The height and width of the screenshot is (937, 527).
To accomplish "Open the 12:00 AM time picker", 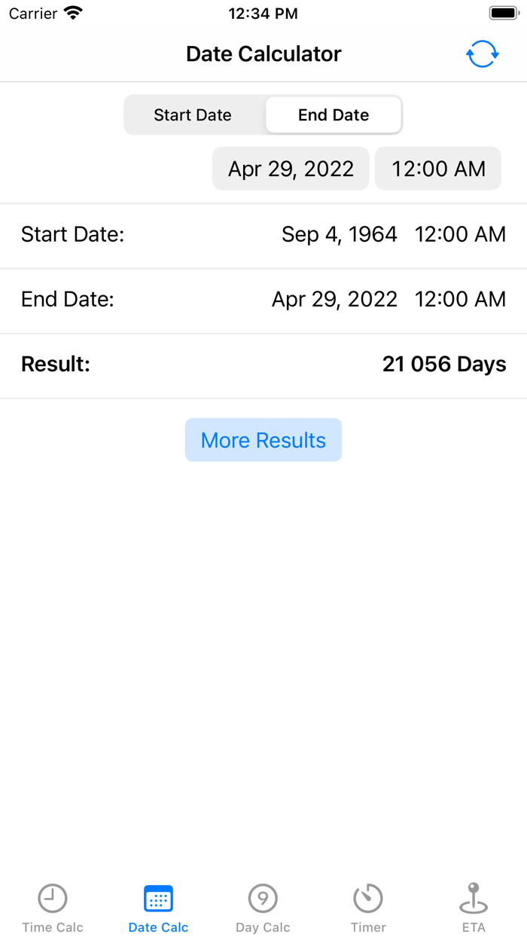I will tap(437, 168).
